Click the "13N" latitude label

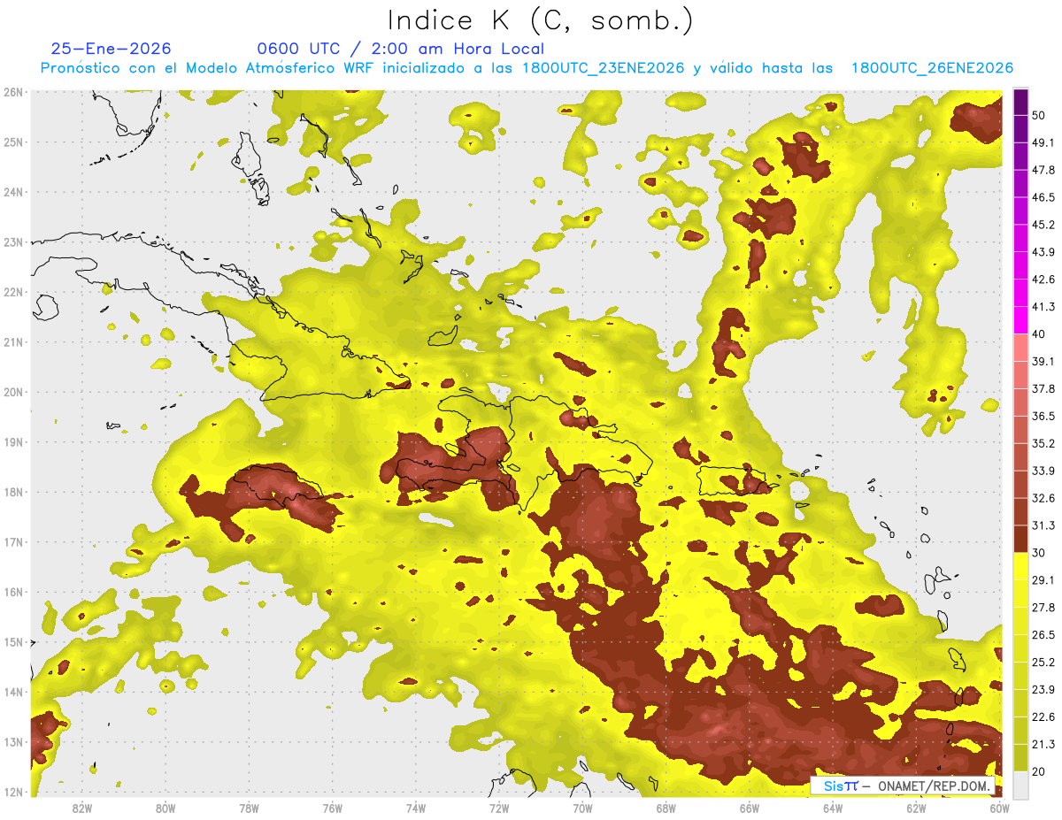(x=12, y=741)
